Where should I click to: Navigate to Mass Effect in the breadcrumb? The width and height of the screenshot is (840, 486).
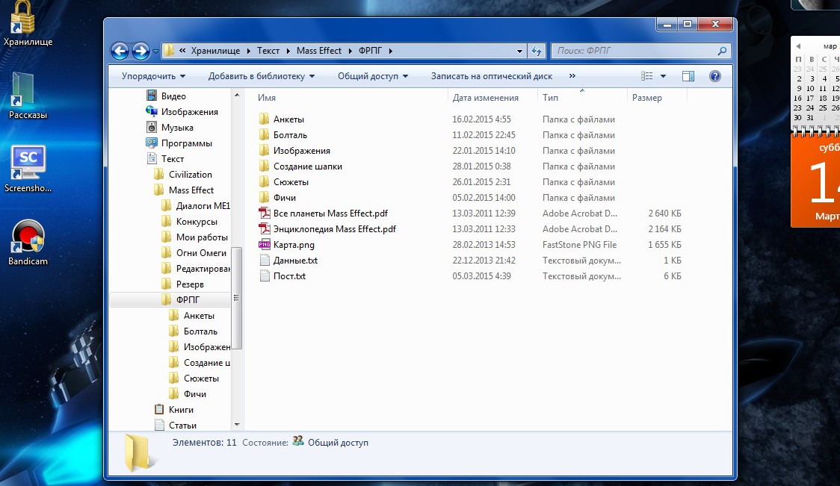[x=319, y=51]
